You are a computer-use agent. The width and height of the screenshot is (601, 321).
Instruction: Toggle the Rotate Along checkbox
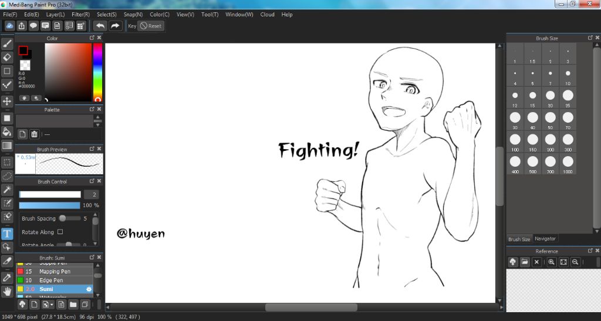pos(60,232)
